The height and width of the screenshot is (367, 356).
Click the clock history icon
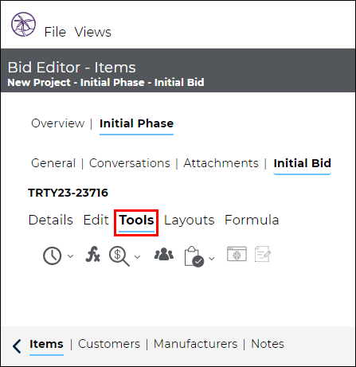[x=52, y=256]
